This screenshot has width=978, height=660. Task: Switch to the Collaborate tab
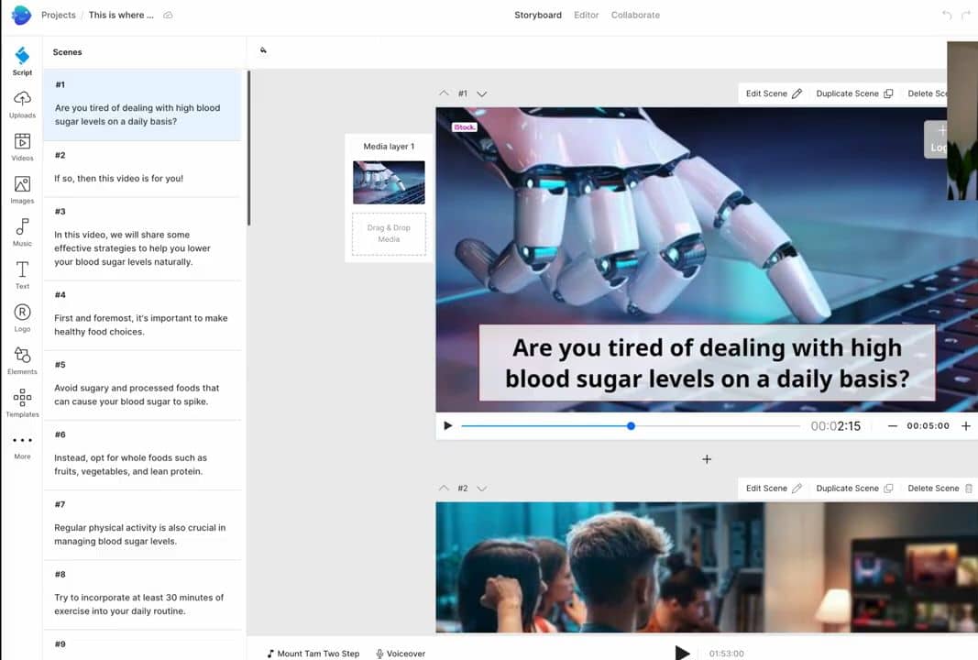tap(635, 15)
